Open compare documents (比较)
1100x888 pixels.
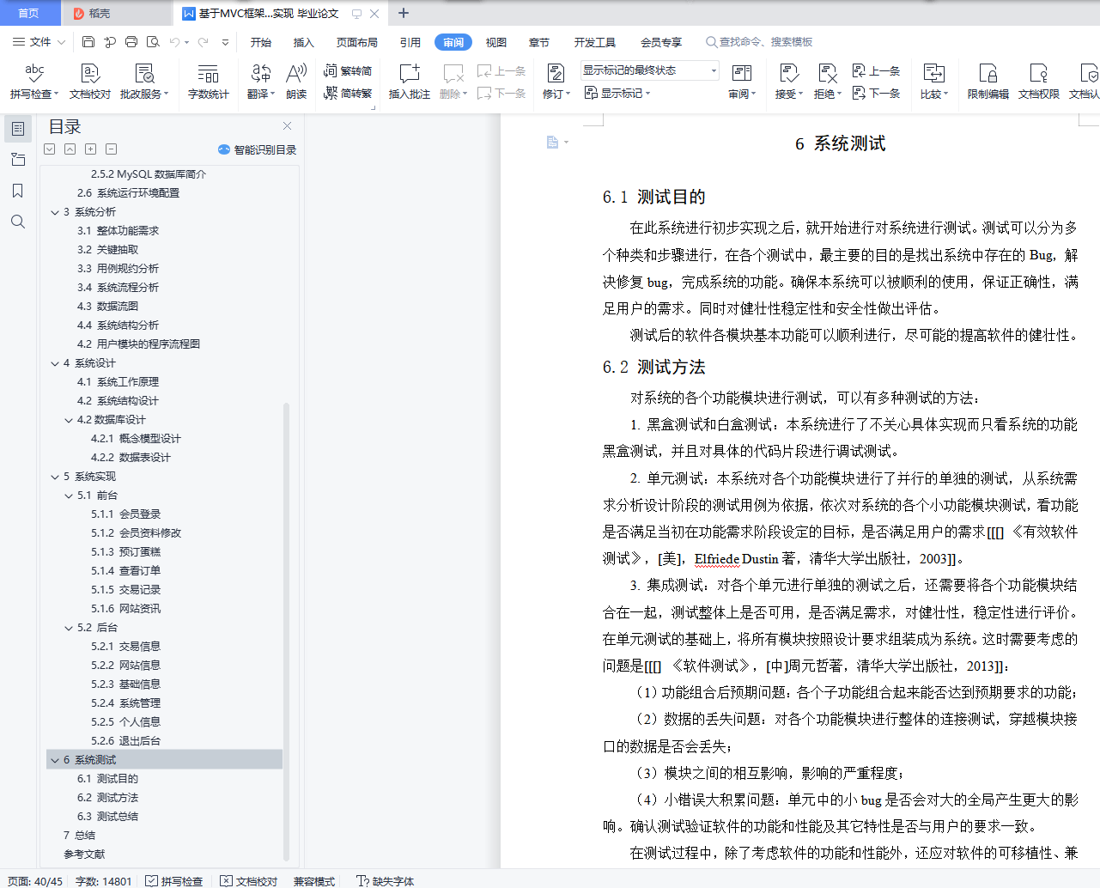pyautogui.click(x=934, y=82)
